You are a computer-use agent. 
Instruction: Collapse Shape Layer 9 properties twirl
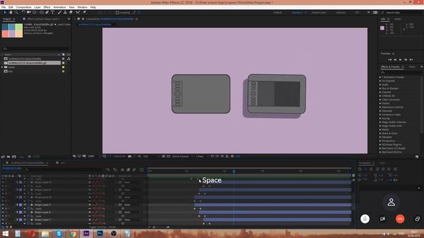pos(18,205)
